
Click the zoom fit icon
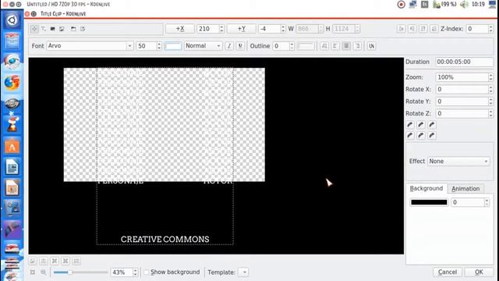(33, 272)
